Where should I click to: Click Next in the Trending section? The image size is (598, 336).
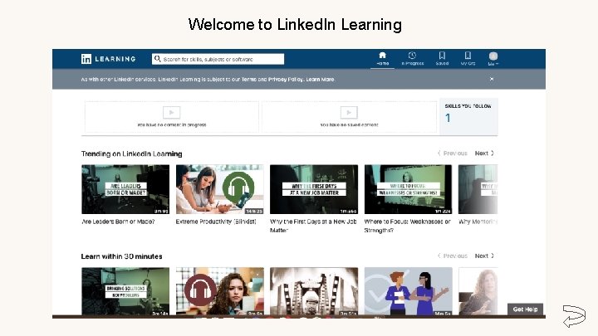tap(484, 153)
